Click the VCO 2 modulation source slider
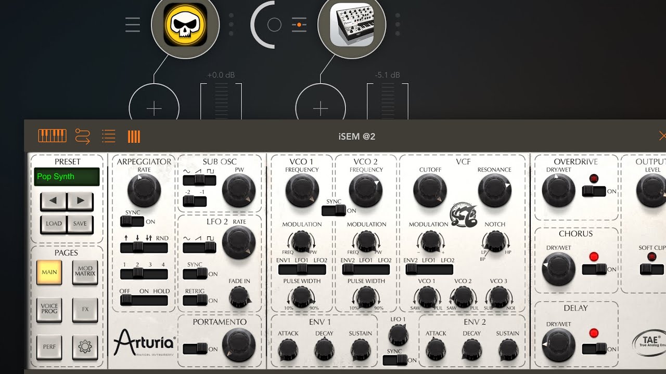Screen dimensions: 666x374 pos(366,270)
